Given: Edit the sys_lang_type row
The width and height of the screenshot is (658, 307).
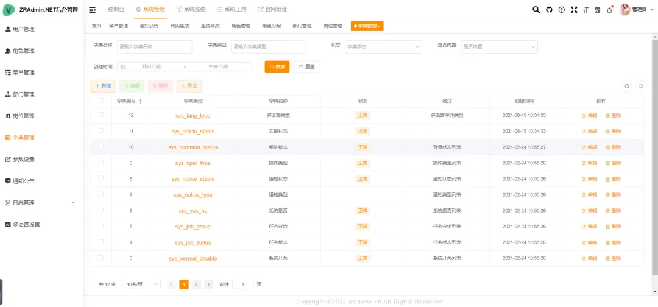Looking at the screenshot, I should click(x=590, y=115).
